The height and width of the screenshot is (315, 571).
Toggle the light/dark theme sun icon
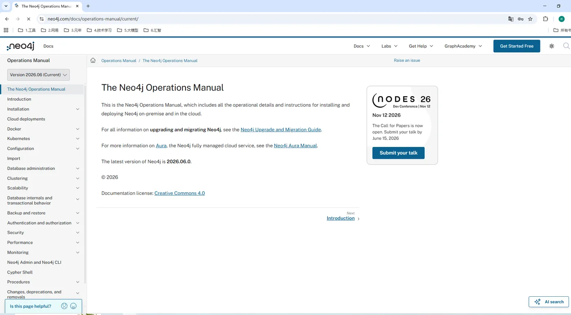pos(551,46)
